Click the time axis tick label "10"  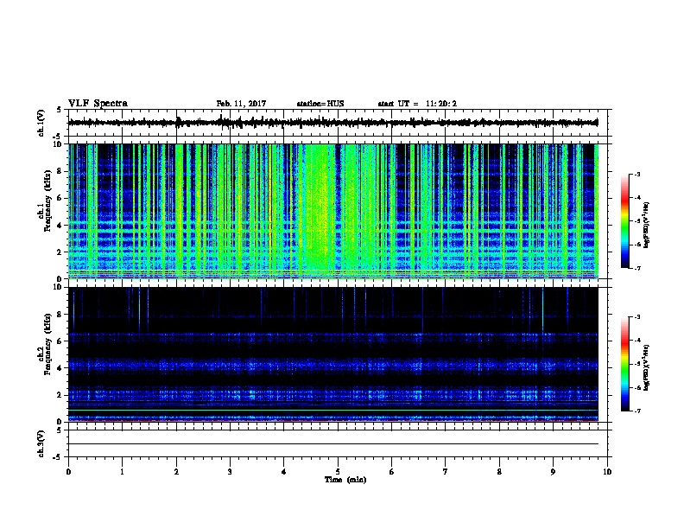point(607,472)
